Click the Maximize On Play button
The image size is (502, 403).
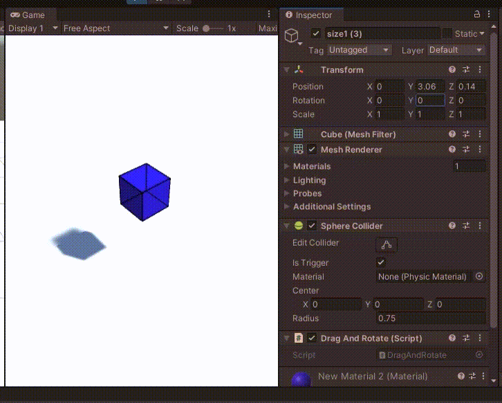[x=268, y=28]
